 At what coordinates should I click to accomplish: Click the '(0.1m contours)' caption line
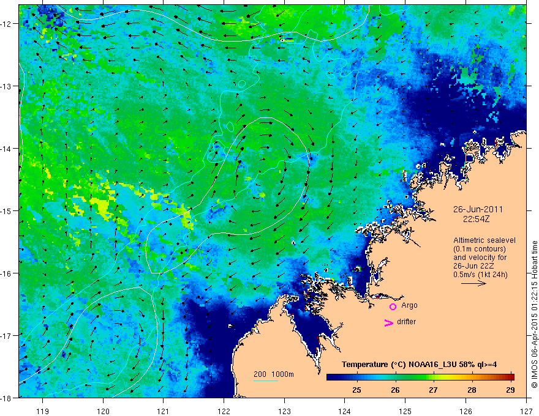pyautogui.click(x=480, y=249)
